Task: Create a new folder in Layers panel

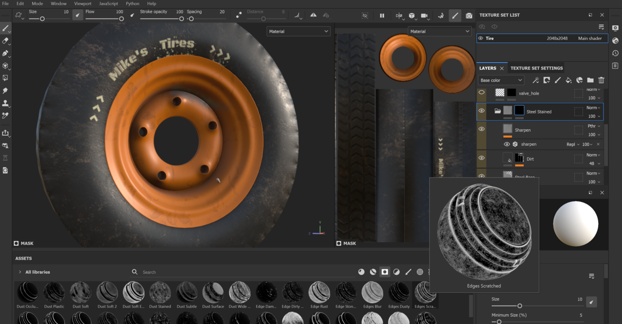Action: point(590,80)
